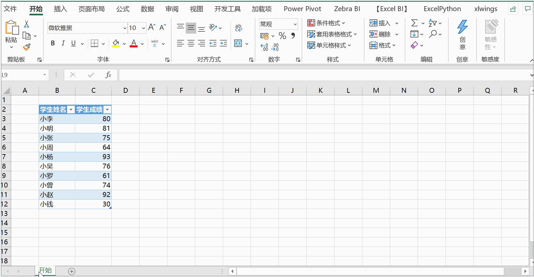
Task: Expand the font name 微软雅黑 dropdown
Action: (124, 28)
